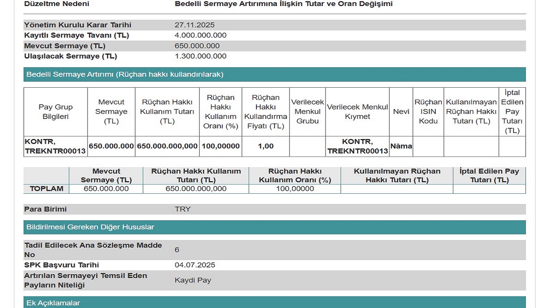549x308 pixels.
Task: Select the Nâma cell in Nevi column
Action: [401, 146]
